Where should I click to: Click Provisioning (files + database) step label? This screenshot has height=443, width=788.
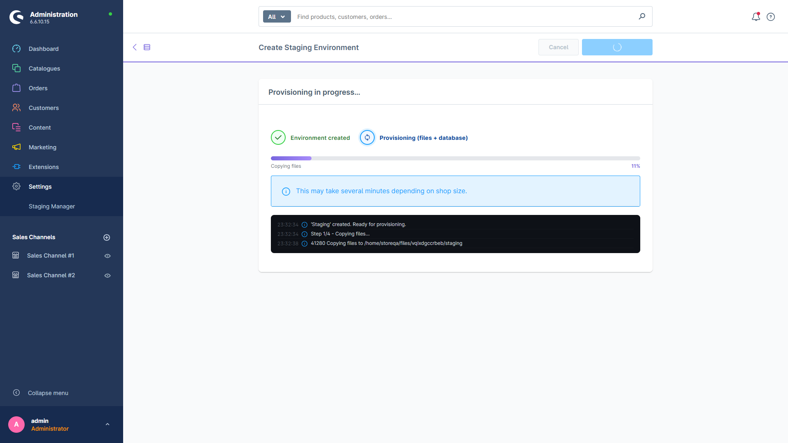pos(424,138)
